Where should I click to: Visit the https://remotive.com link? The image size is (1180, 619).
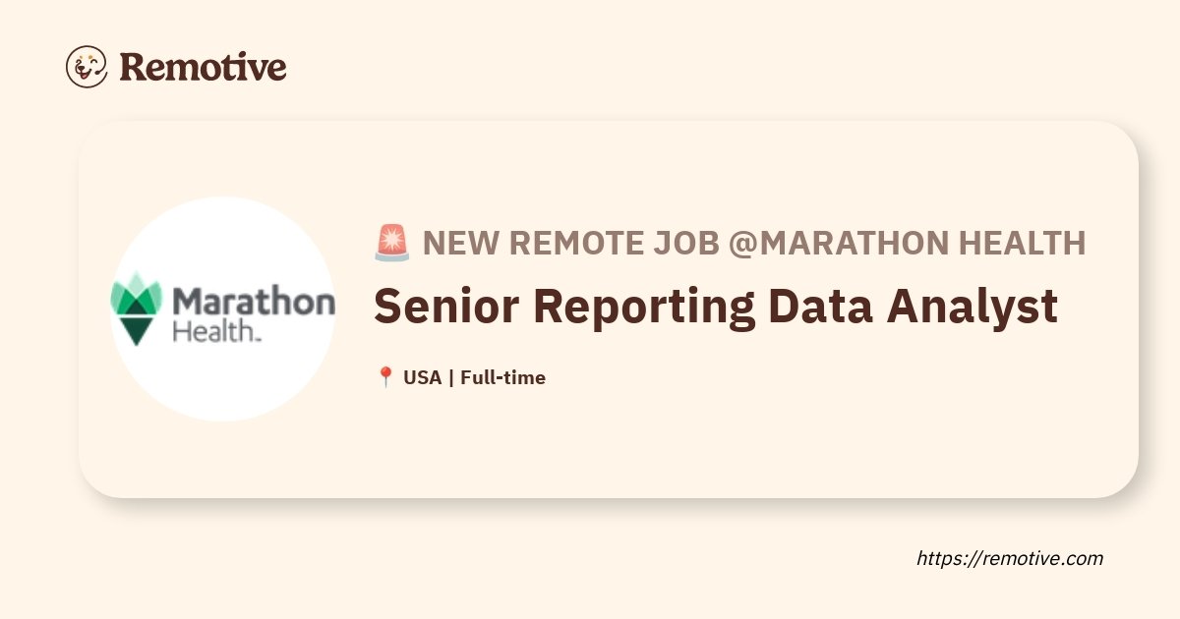[1010, 558]
